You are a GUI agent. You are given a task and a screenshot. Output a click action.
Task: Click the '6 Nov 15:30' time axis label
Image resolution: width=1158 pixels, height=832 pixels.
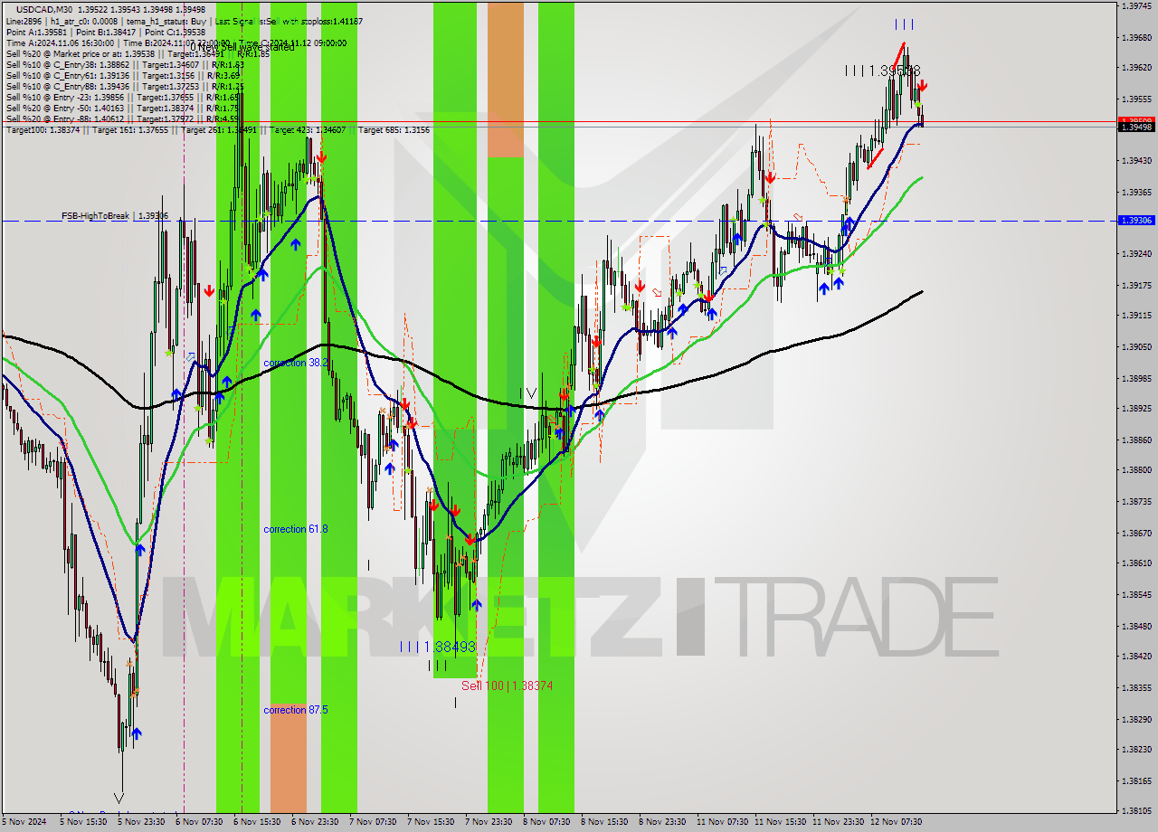255,822
